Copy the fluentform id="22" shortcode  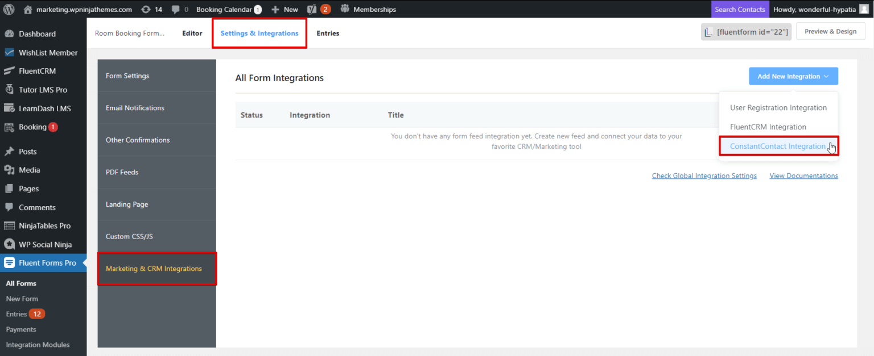coord(746,32)
